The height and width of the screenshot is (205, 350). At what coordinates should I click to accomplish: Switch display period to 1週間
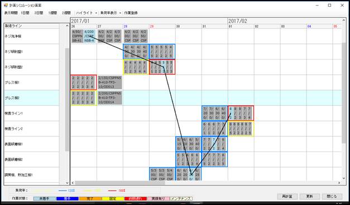52,13
